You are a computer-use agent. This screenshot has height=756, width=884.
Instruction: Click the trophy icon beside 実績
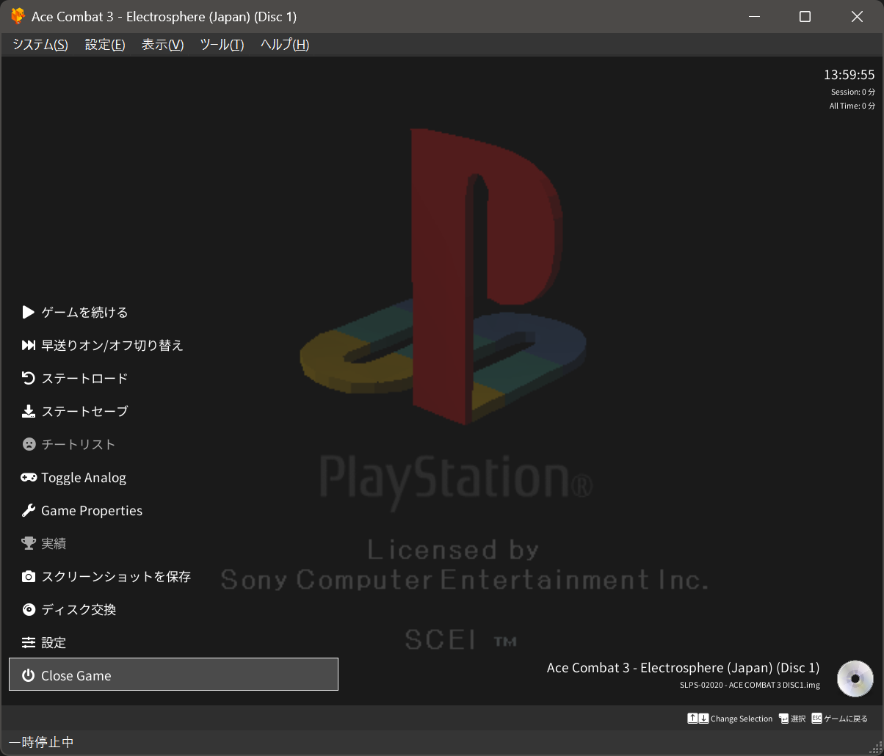coord(29,544)
